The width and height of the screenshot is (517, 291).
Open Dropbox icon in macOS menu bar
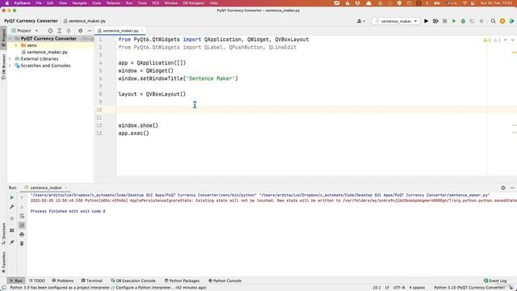[x=358, y=3]
